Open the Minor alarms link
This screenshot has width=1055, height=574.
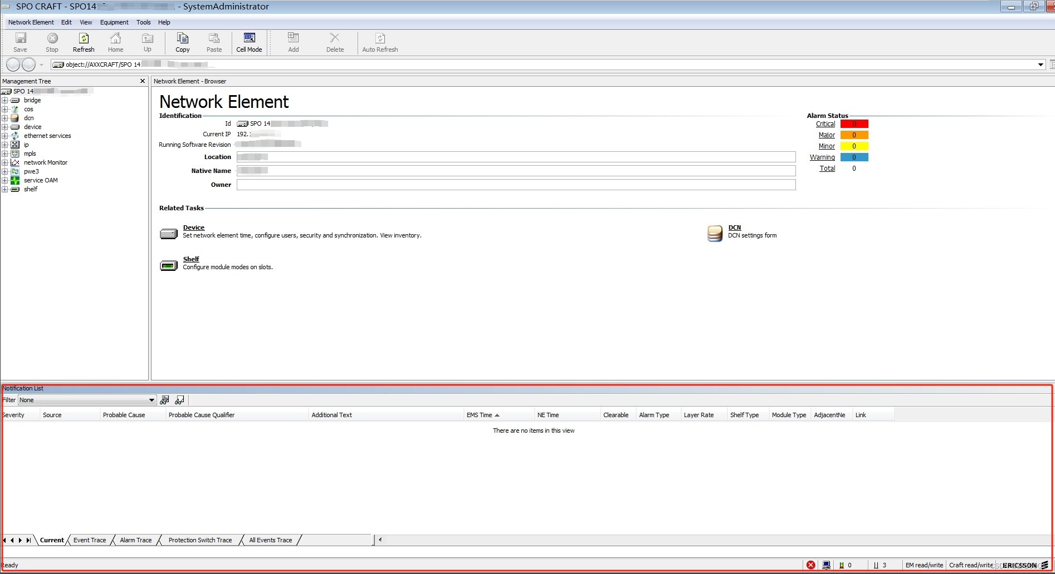click(x=827, y=146)
